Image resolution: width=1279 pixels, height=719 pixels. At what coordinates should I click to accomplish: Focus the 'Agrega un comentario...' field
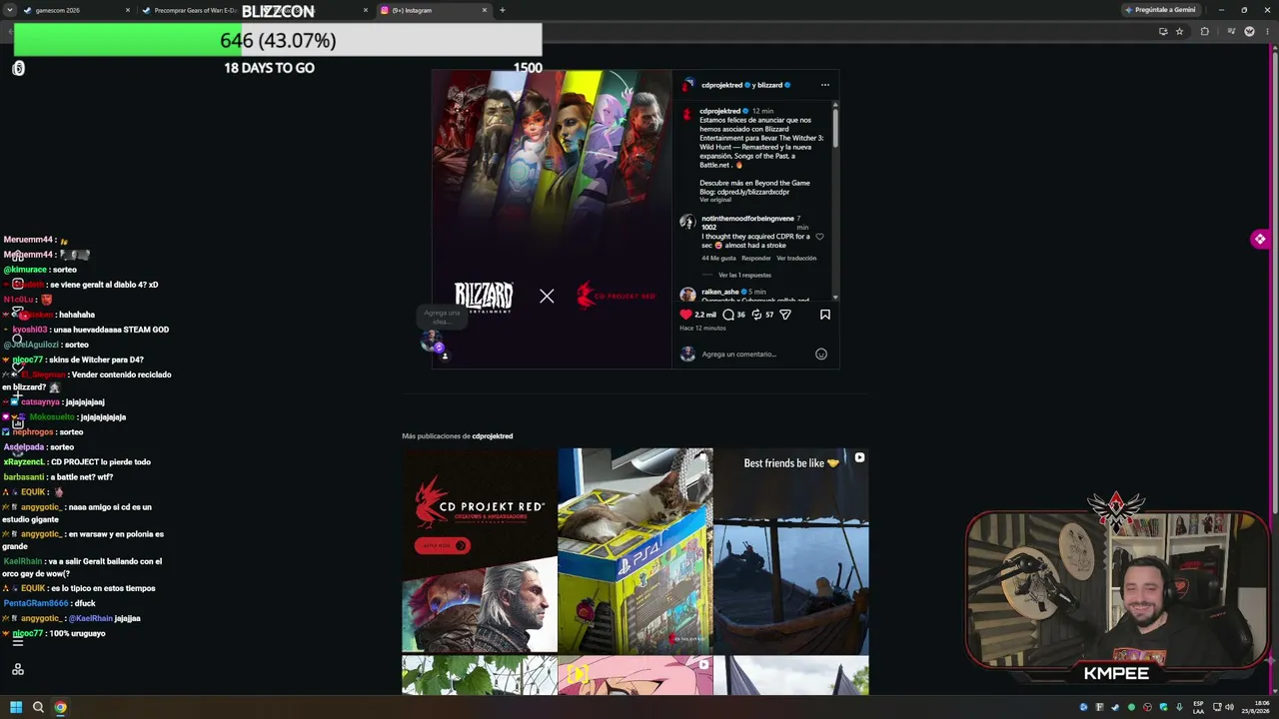pyautogui.click(x=755, y=354)
